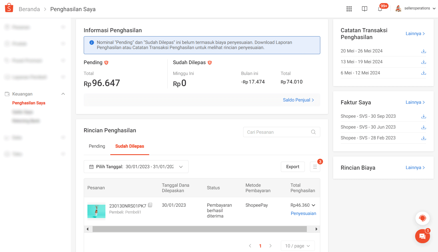Open the 10 / page size dropdown
Image resolution: width=438 pixels, height=252 pixels.
pos(297,246)
